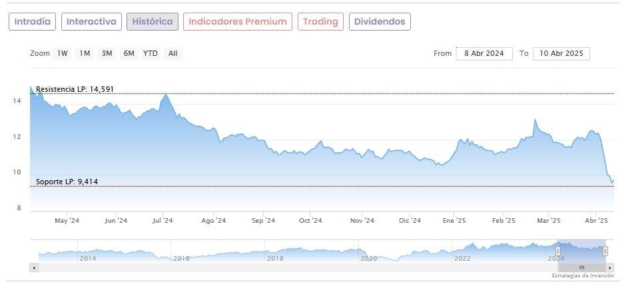Click the navigator scrollbar left arrow
This screenshot has width=626, height=288.
[34, 267]
